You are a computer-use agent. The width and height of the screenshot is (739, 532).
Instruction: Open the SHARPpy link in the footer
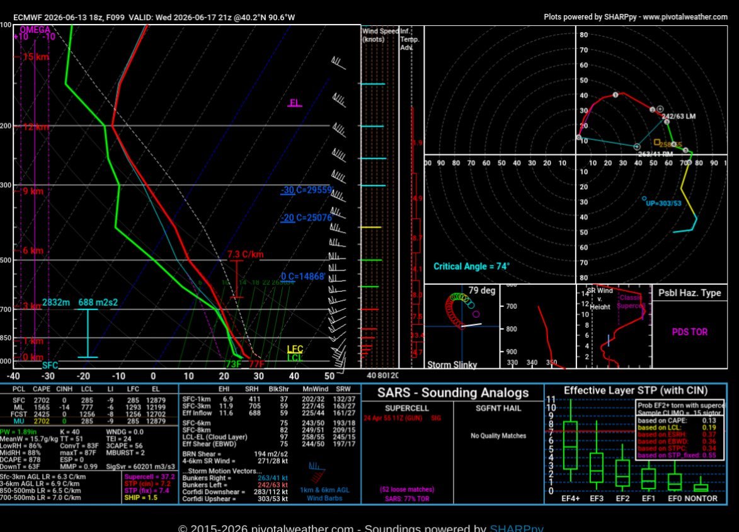[x=517, y=528]
